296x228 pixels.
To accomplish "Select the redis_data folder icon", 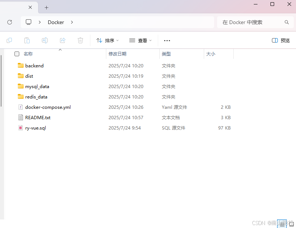I will tap(21, 97).
